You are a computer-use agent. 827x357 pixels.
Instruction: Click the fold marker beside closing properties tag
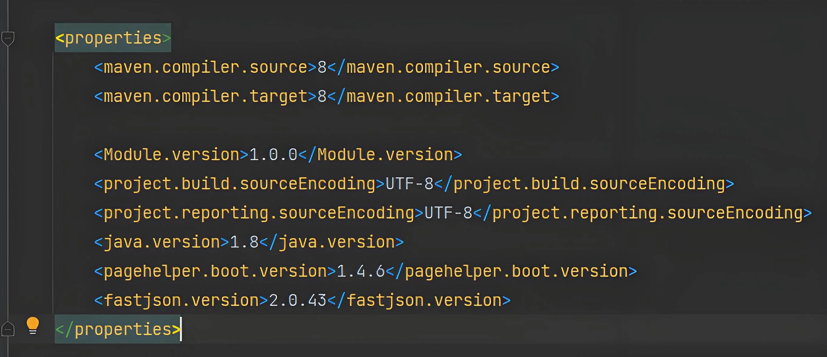pyautogui.click(x=8, y=329)
